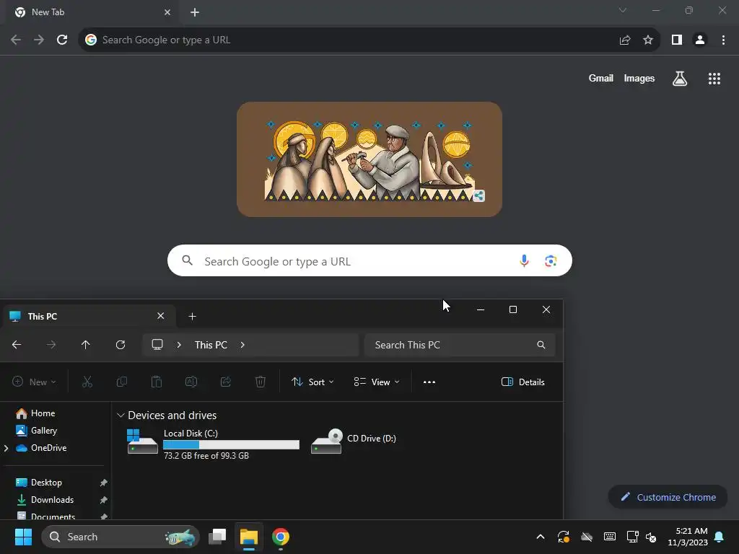
Task: Share the Google Doodle
Action: pos(479,196)
